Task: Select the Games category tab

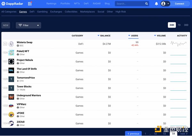Action: [23, 12]
